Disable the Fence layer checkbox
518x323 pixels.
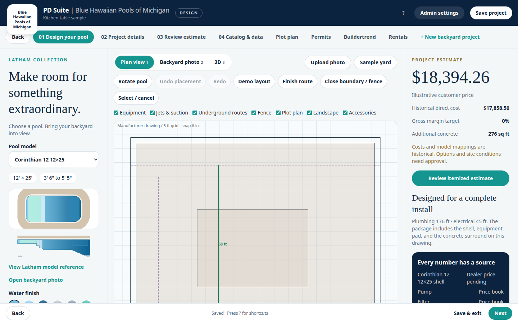coord(254,113)
